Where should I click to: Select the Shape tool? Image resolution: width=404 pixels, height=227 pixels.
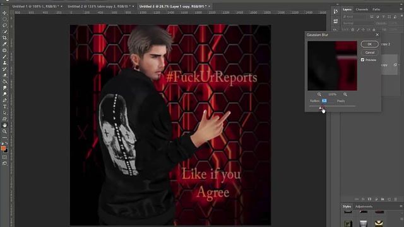coord(4,119)
